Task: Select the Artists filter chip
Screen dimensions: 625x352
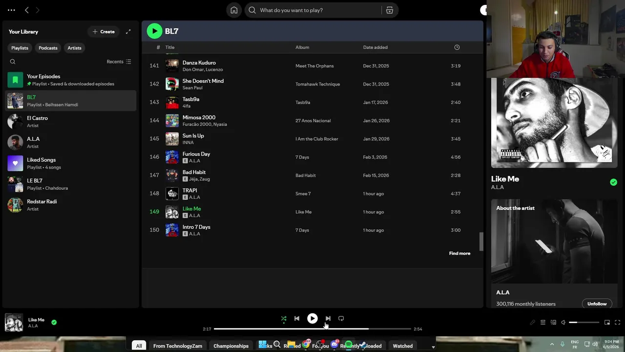Action: tap(74, 48)
